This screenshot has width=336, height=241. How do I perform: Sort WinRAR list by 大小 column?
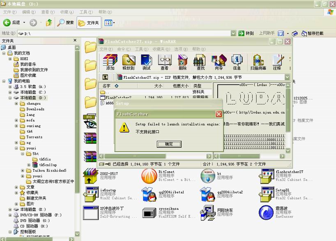pyautogui.click(x=151, y=86)
